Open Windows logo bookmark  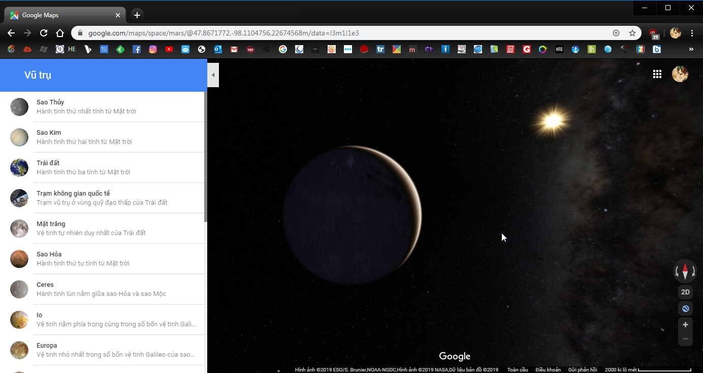(x=44, y=49)
